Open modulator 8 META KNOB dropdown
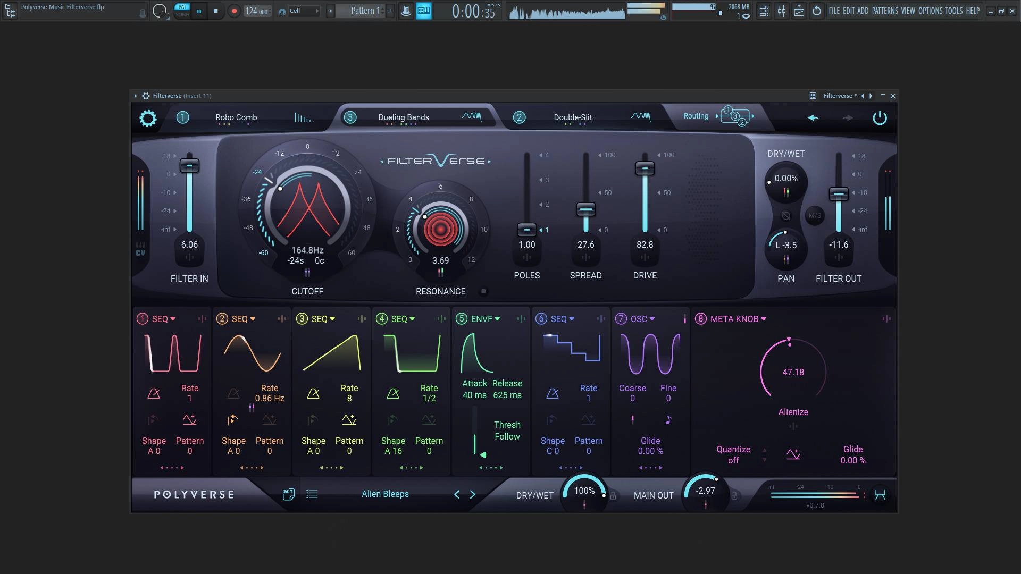The width and height of the screenshot is (1021, 574). (738, 319)
